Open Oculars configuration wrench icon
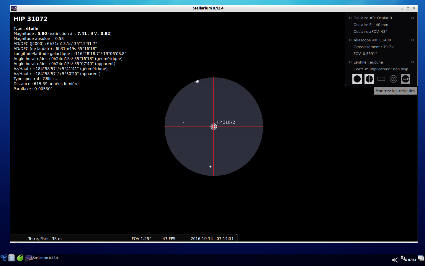The image size is (425, 266). pyautogui.click(x=406, y=79)
